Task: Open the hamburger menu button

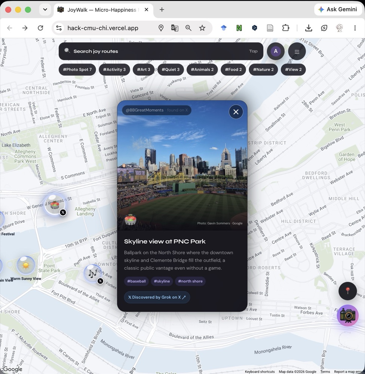Action: [297, 51]
